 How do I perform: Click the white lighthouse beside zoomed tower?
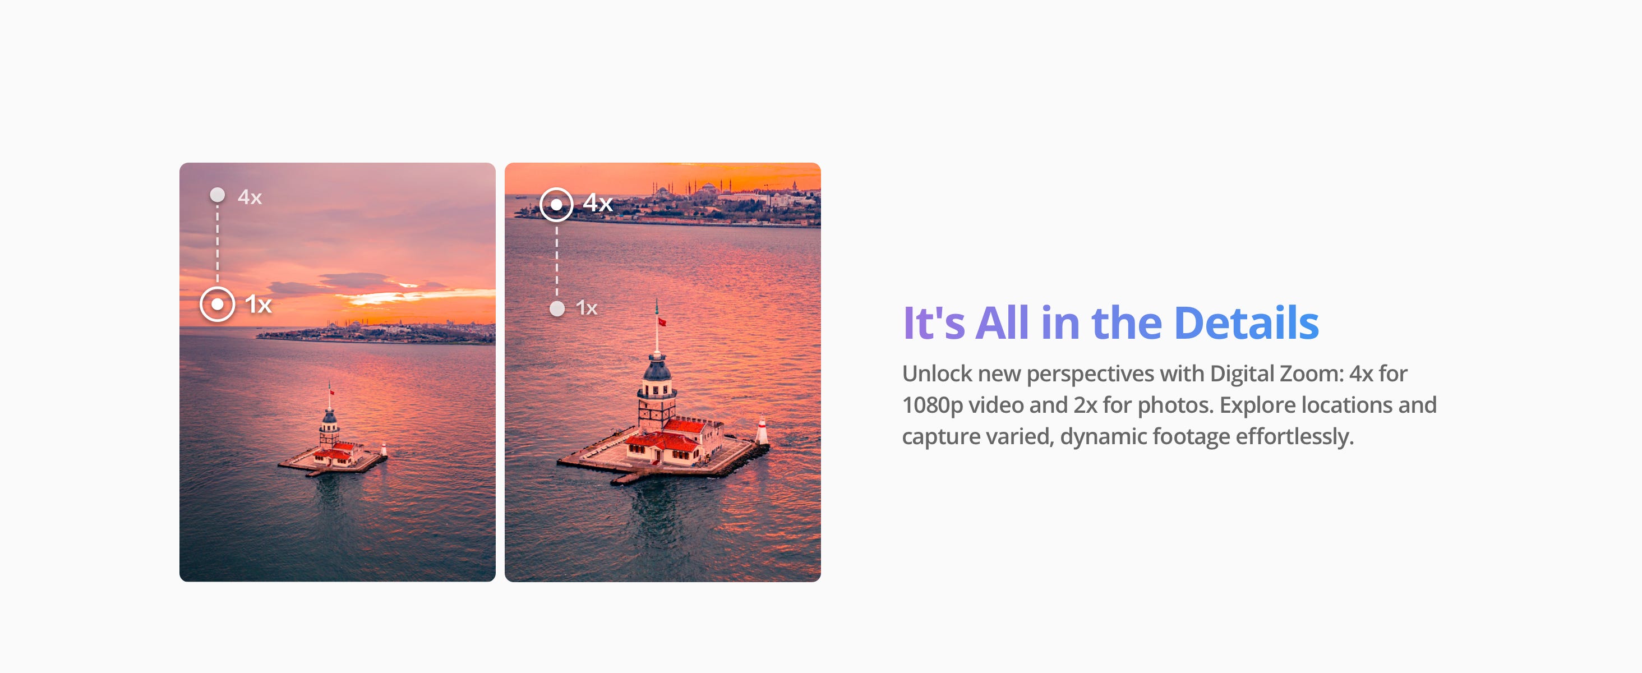pos(761,431)
